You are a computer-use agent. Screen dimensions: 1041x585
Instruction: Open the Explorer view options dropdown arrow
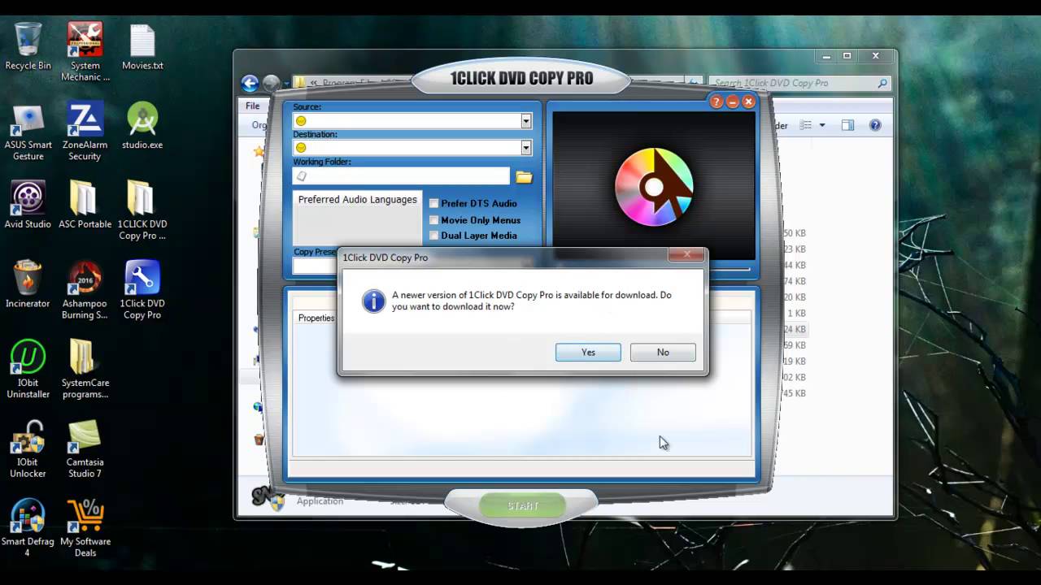pos(822,125)
